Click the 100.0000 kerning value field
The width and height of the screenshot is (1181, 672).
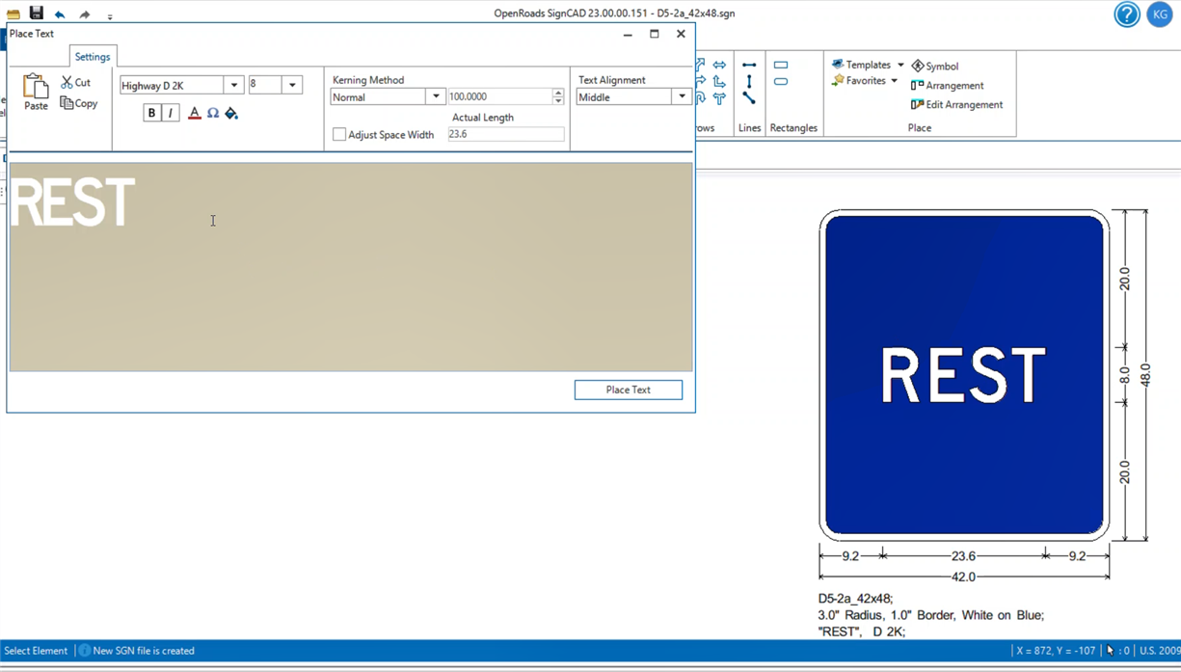click(499, 96)
